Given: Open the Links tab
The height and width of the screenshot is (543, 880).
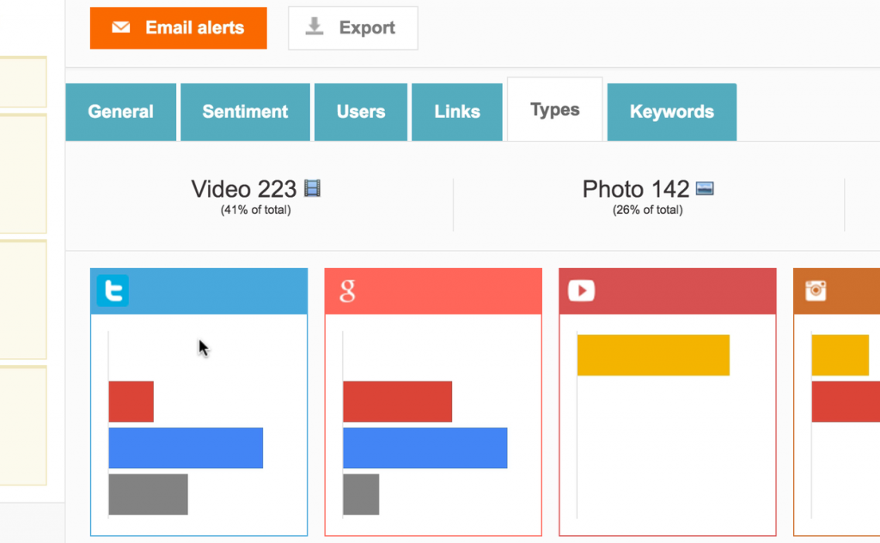Looking at the screenshot, I should pyautogui.click(x=456, y=112).
